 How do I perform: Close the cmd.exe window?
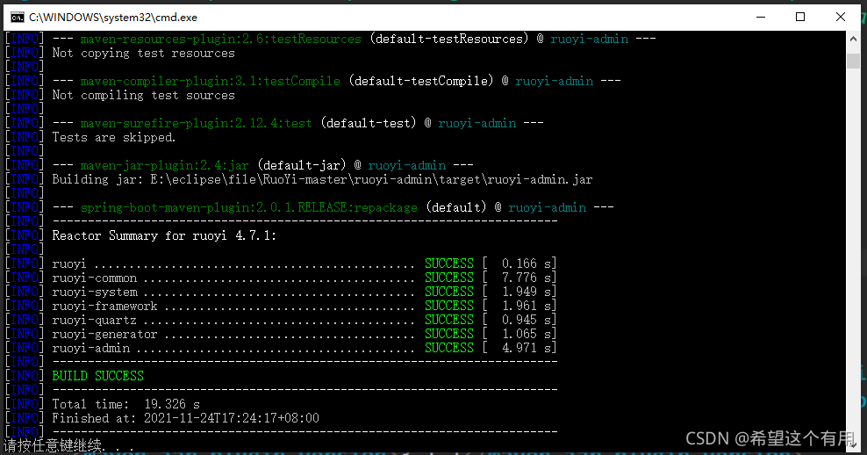841,18
